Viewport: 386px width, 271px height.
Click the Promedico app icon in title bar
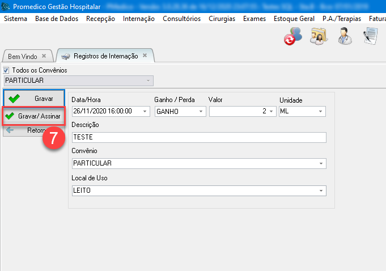click(x=6, y=6)
